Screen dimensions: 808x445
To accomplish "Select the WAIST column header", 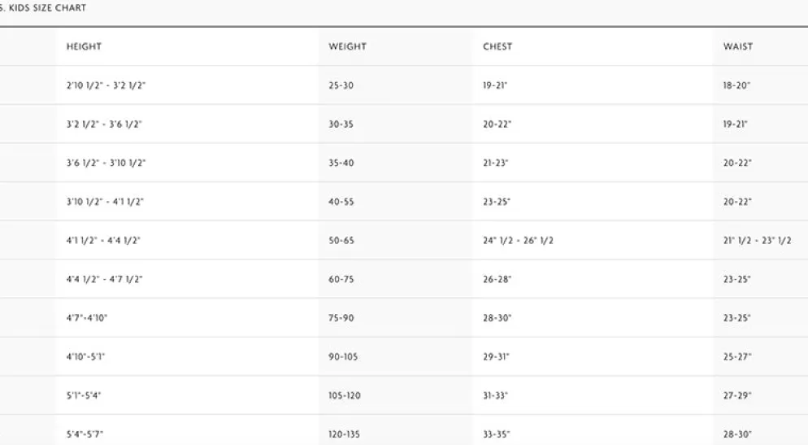I will (x=738, y=46).
